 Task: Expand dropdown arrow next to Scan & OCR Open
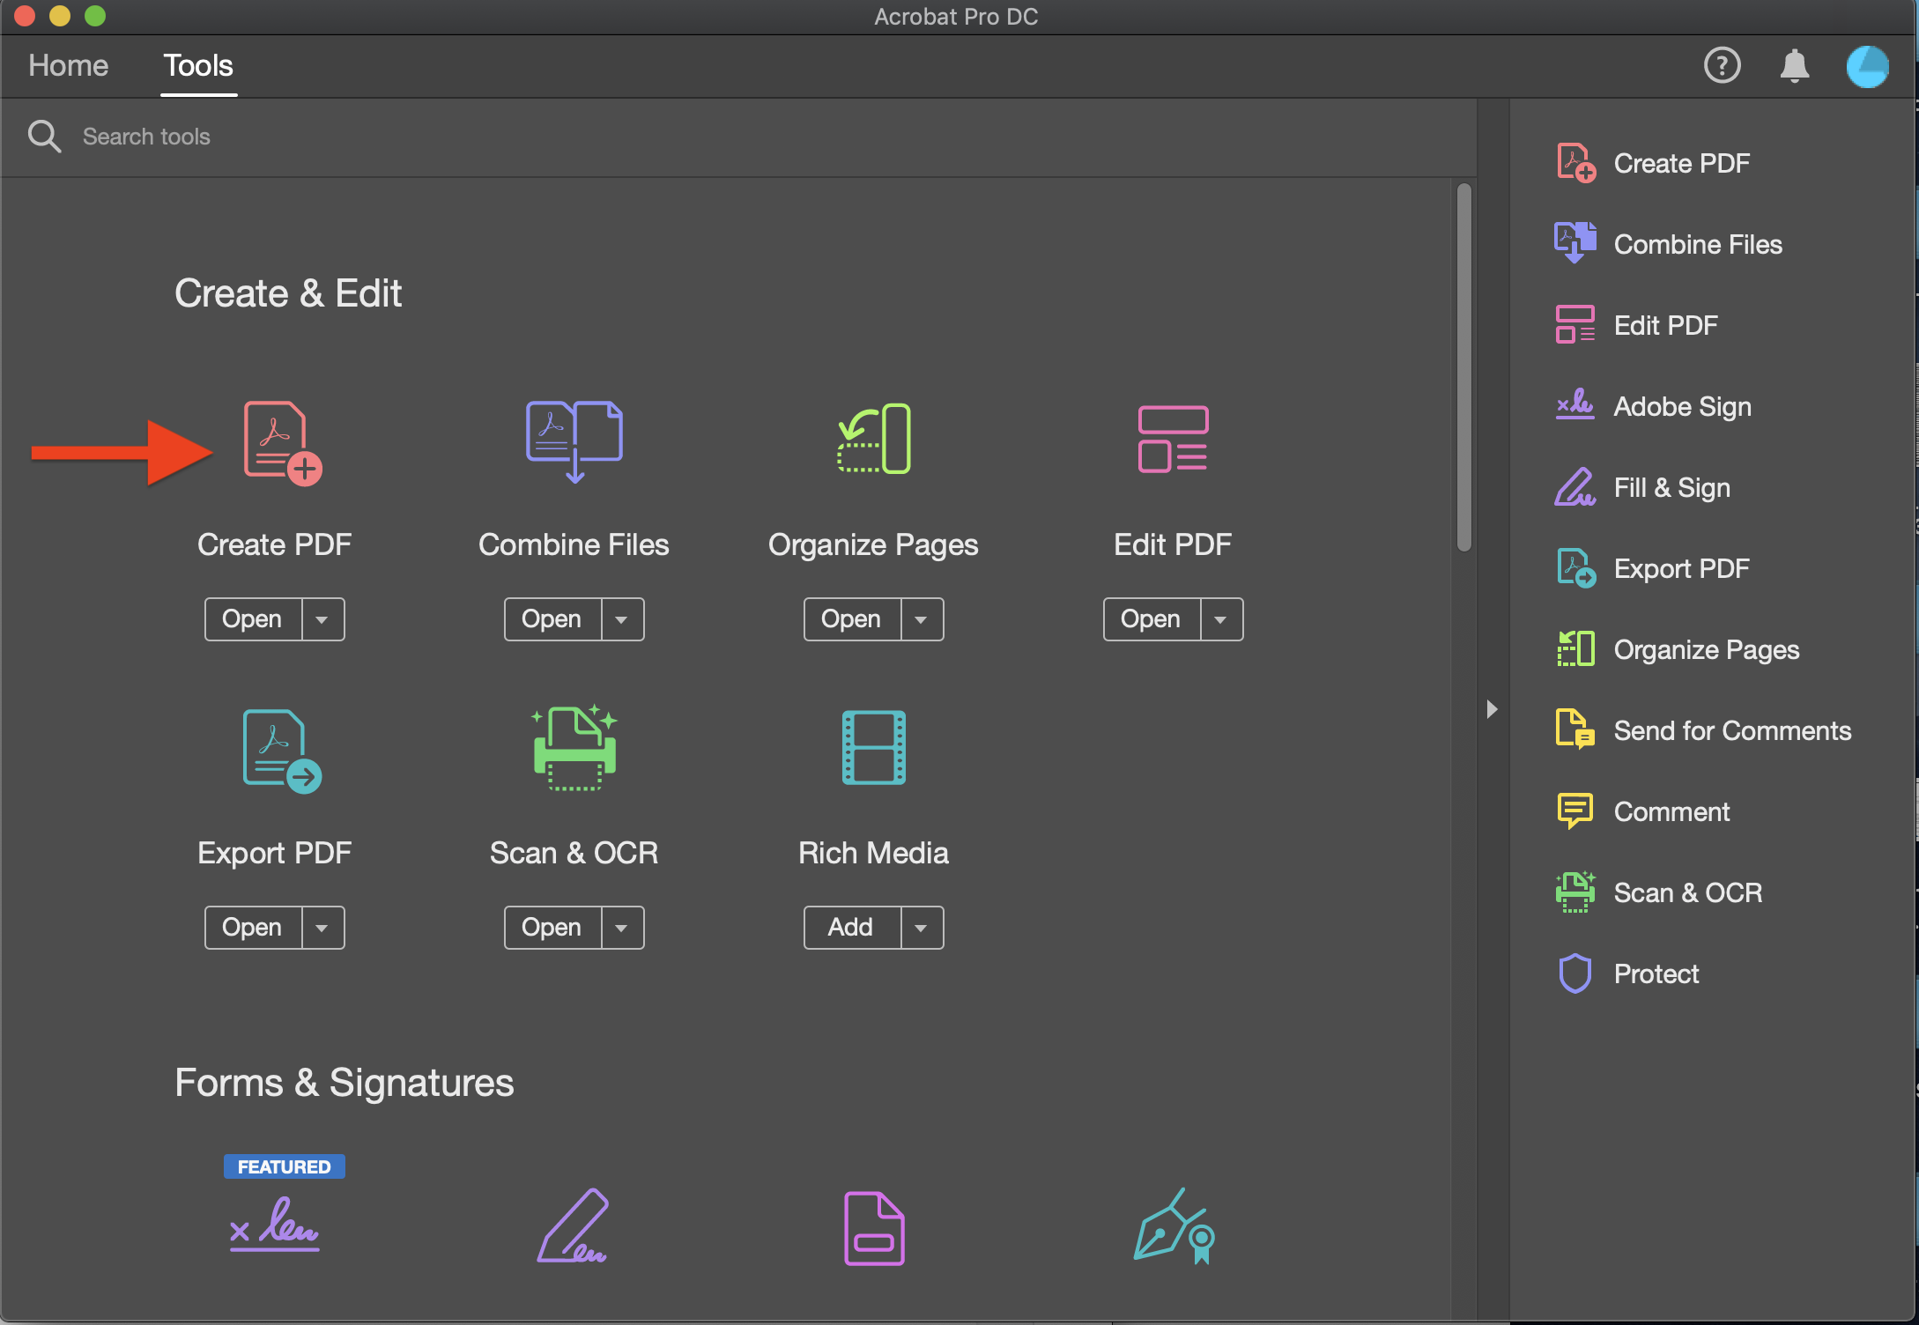[x=623, y=928]
